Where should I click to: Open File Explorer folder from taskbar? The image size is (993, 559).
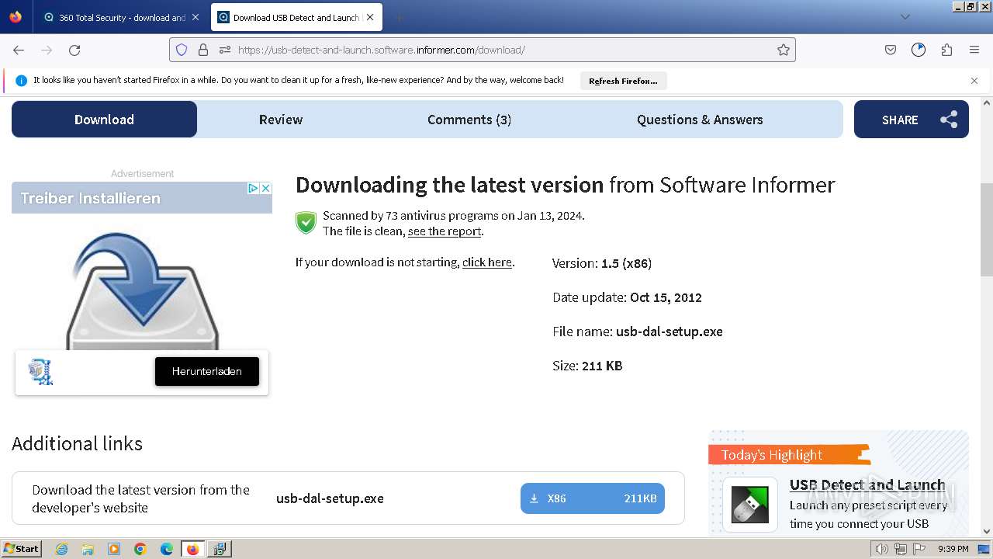pos(88,549)
